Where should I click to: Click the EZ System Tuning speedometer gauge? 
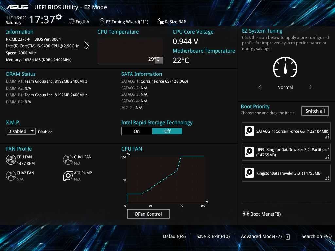tap(285, 67)
